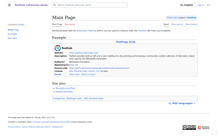
Task: Click the Issues label link
Action: (x=58, y=74)
